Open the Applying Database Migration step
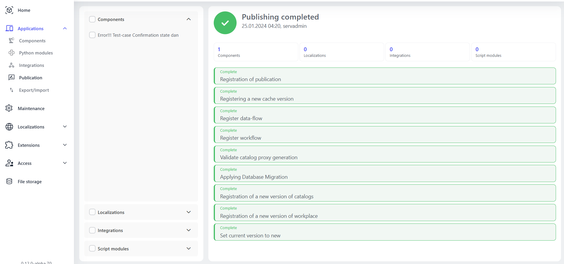564x264 pixels. [x=384, y=174]
